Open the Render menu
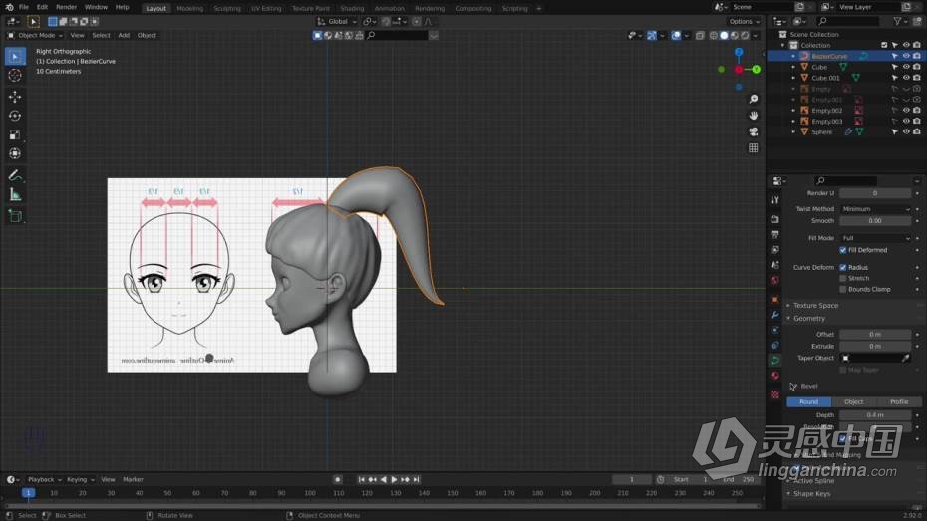Viewport: 927px width, 521px height. [66, 7]
